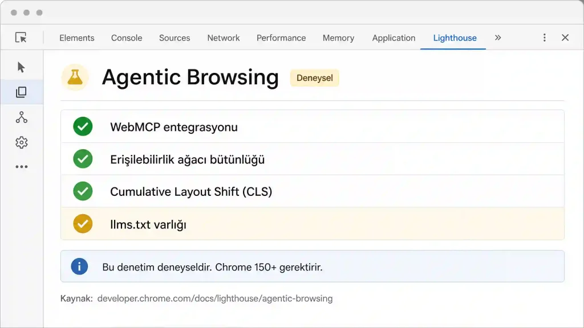
Task: Select the llms.txt varlığı row text
Action: [x=148, y=224]
